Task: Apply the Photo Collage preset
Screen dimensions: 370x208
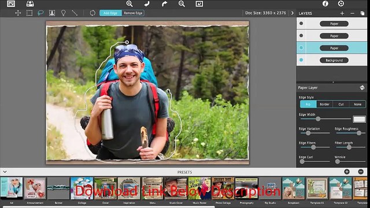Action: [x=223, y=188]
